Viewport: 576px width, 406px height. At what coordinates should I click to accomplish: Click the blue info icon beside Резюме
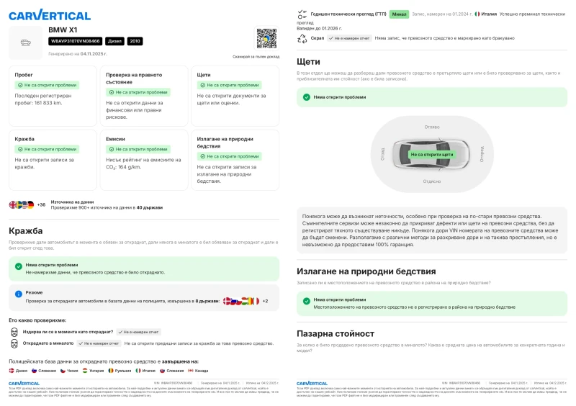point(19,294)
